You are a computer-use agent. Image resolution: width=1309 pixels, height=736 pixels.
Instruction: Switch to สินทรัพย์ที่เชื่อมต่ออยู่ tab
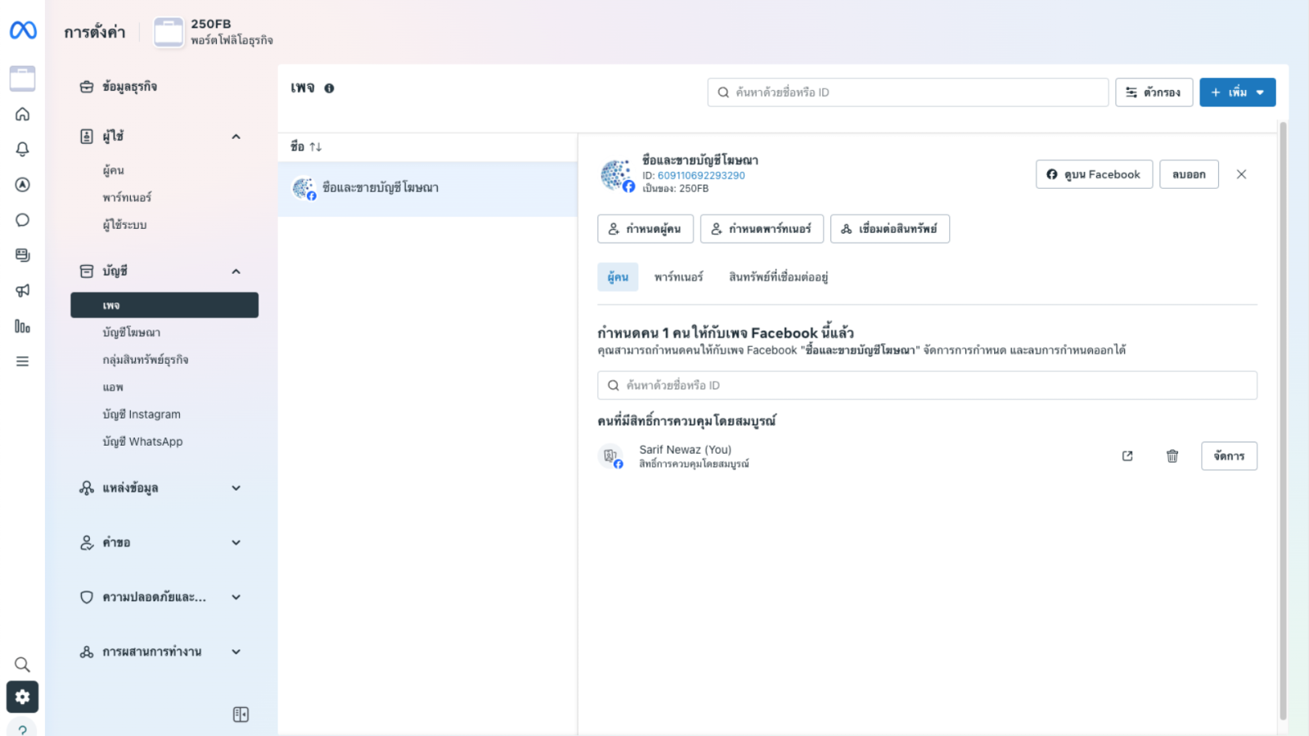pos(778,277)
